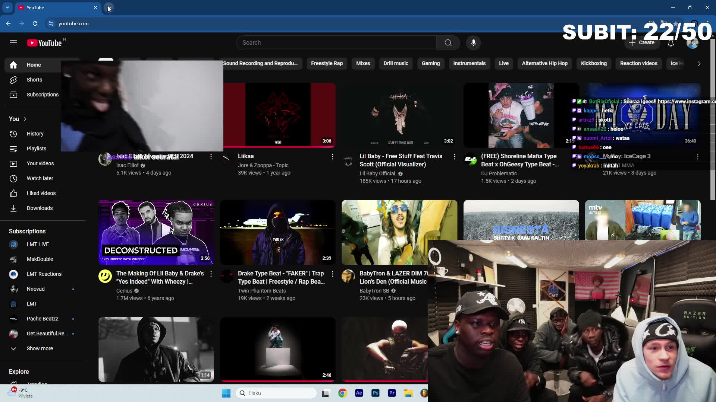Screen dimensions: 716x402
Task: Click the YouTube logo
Action: tap(44, 43)
